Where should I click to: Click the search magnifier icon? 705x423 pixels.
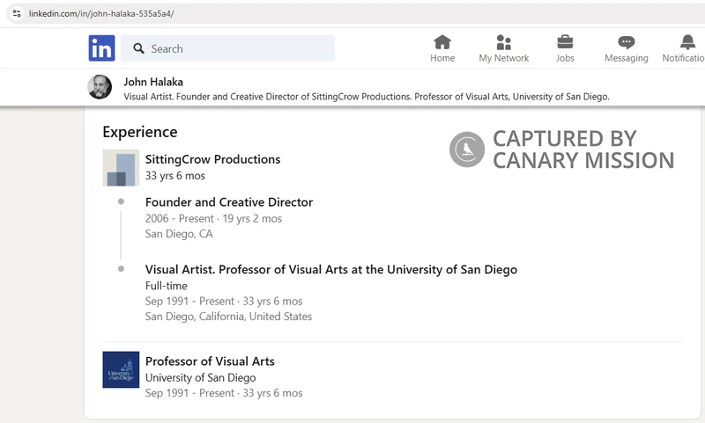click(138, 48)
